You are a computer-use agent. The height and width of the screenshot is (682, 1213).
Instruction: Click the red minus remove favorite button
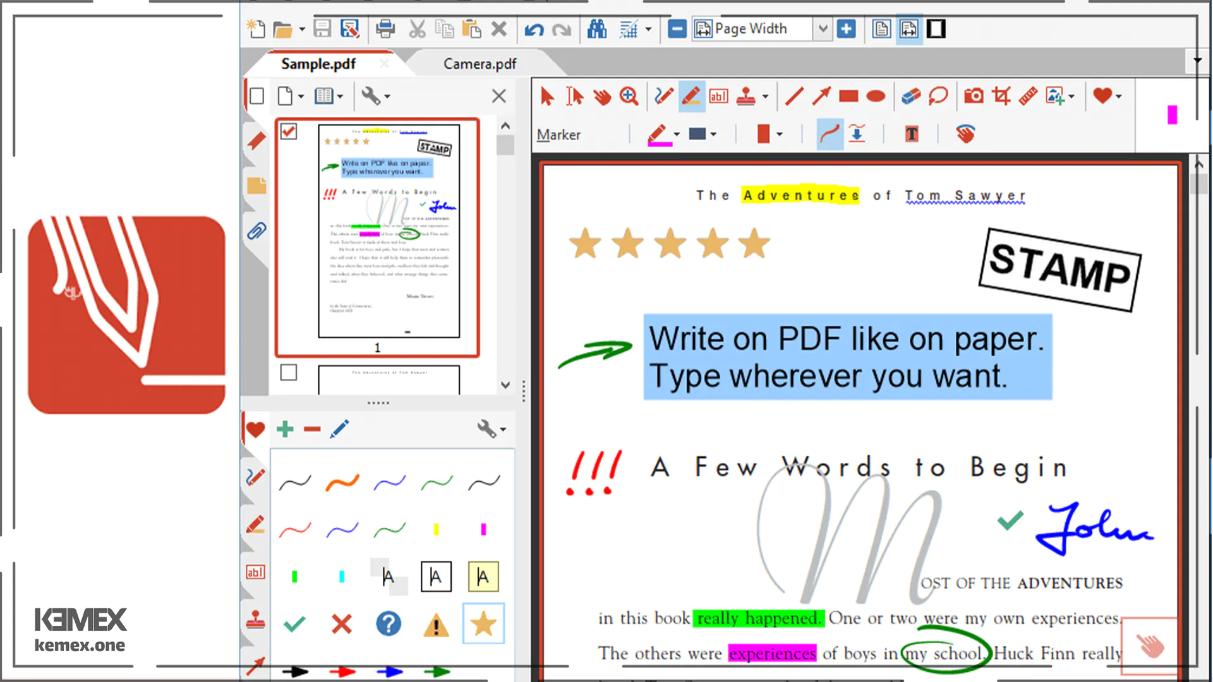312,429
